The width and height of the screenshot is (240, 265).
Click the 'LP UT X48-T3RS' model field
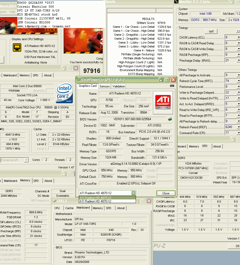point(97,224)
